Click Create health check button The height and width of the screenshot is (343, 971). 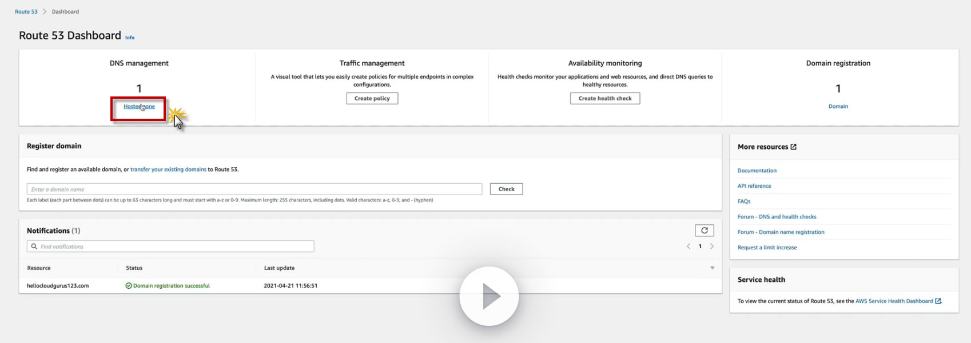point(605,99)
